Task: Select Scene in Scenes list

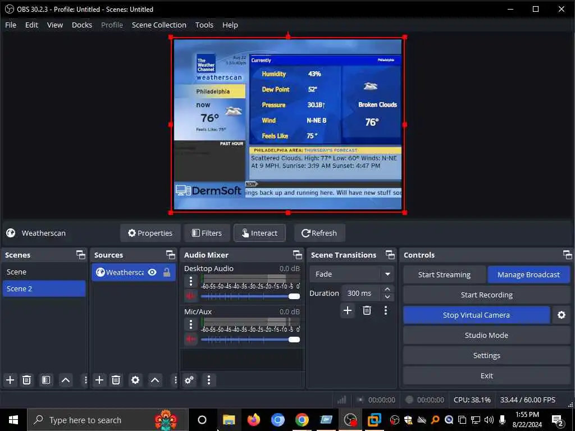Action: (x=44, y=272)
